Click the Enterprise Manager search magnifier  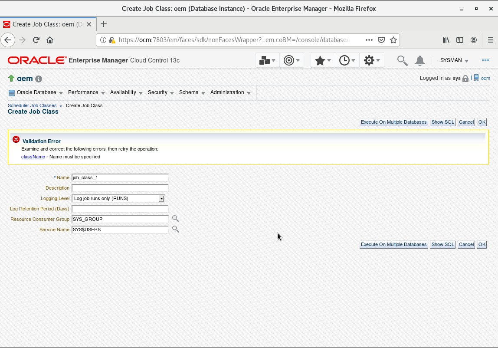(402, 60)
